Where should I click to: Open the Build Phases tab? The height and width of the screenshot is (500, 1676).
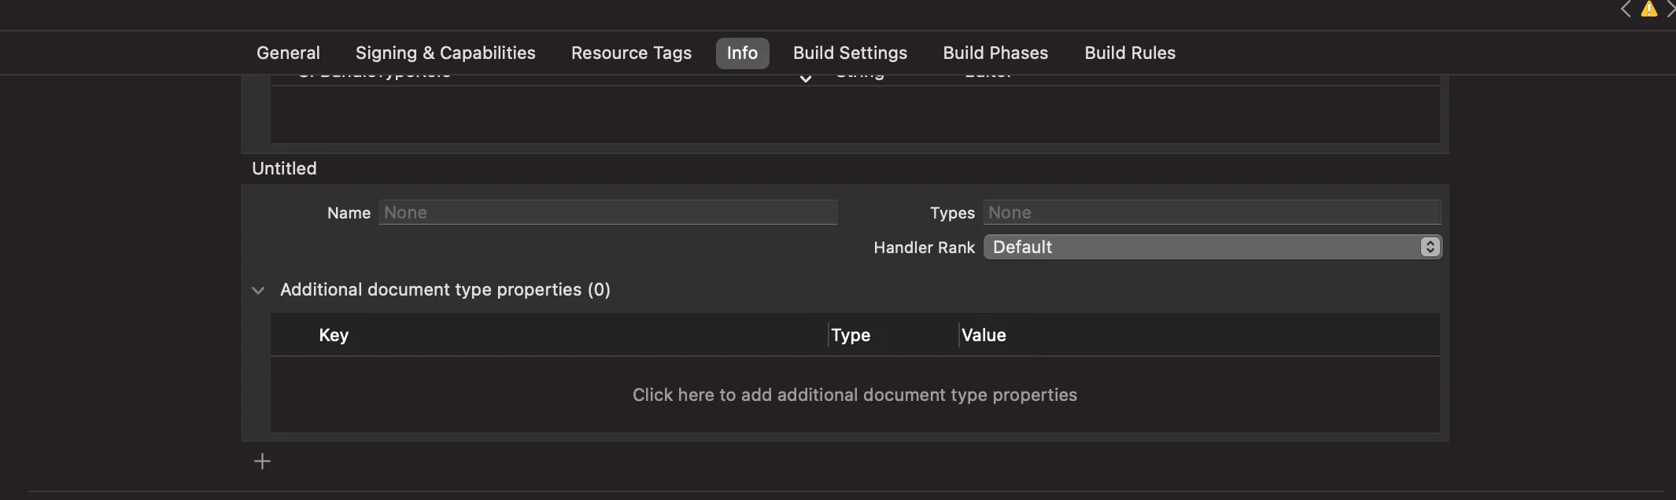[x=995, y=53]
